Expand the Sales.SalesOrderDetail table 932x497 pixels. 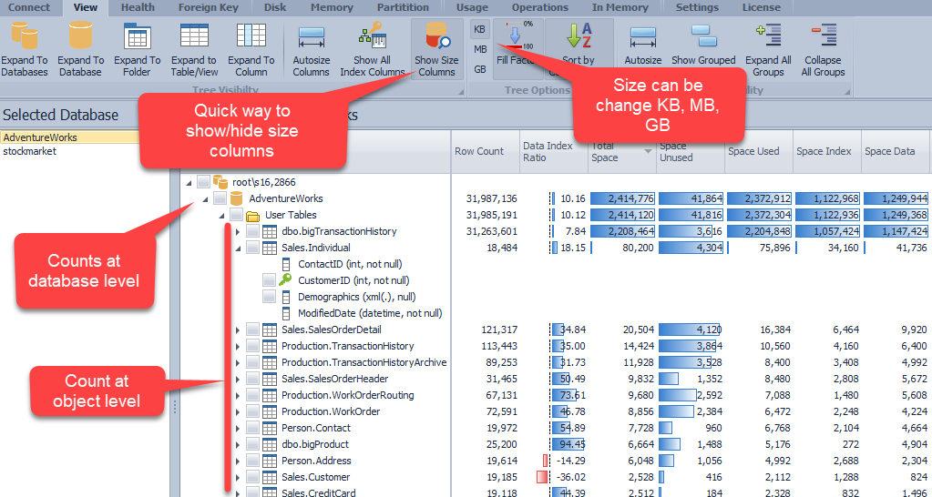click(x=239, y=330)
